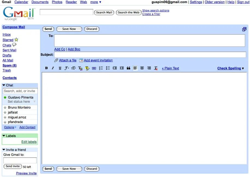Click the top Discard button
The image size is (250, 177).
(92, 29)
